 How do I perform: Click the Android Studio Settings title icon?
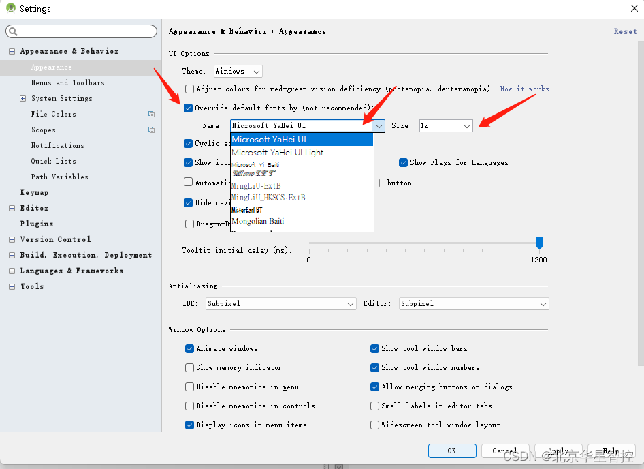click(11, 8)
